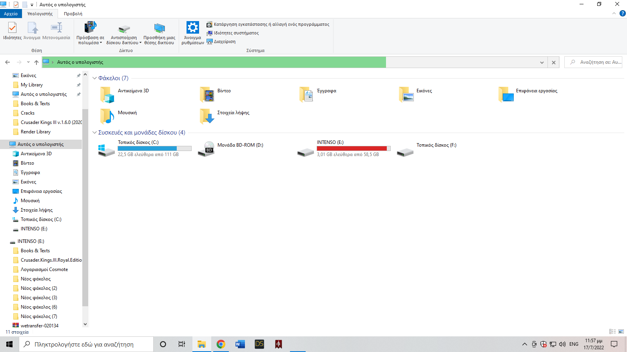
Task: Open Ιδιότητες (Properties) ribbon icon
Action: [x=12, y=31]
